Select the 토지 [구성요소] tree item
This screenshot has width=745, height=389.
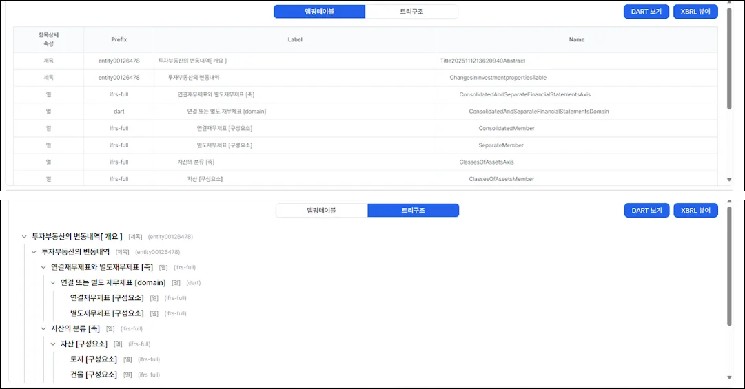pos(94,359)
